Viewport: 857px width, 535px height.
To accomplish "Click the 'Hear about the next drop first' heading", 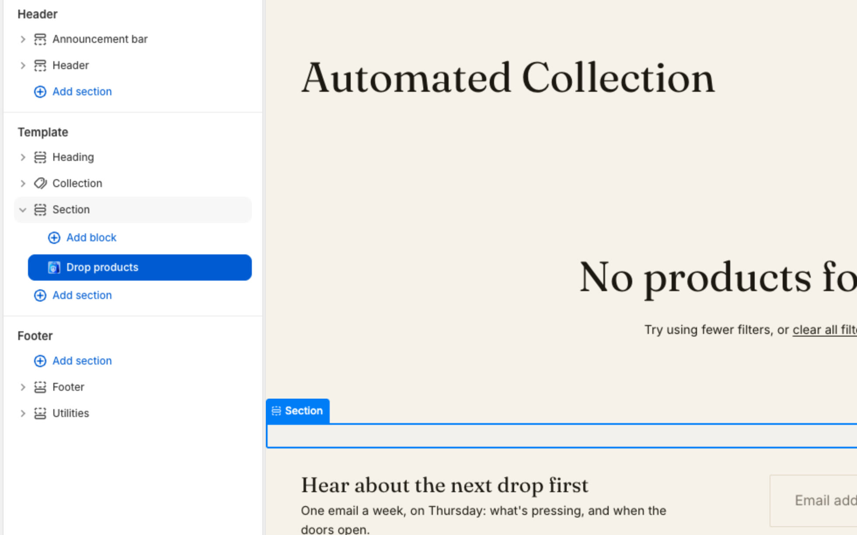I will pyautogui.click(x=445, y=485).
